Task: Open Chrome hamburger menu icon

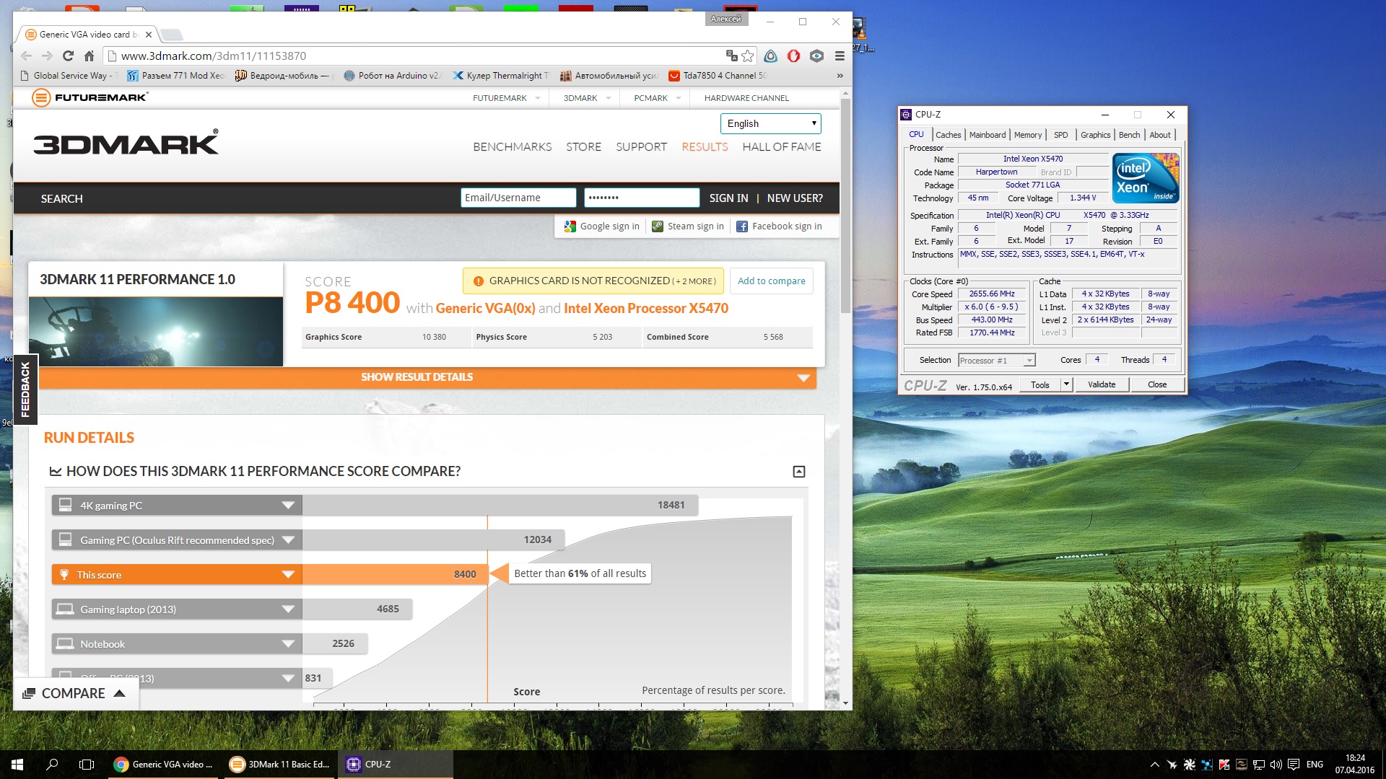Action: [x=840, y=56]
